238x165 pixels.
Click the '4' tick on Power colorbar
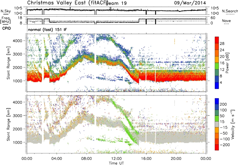pos(221,82)
